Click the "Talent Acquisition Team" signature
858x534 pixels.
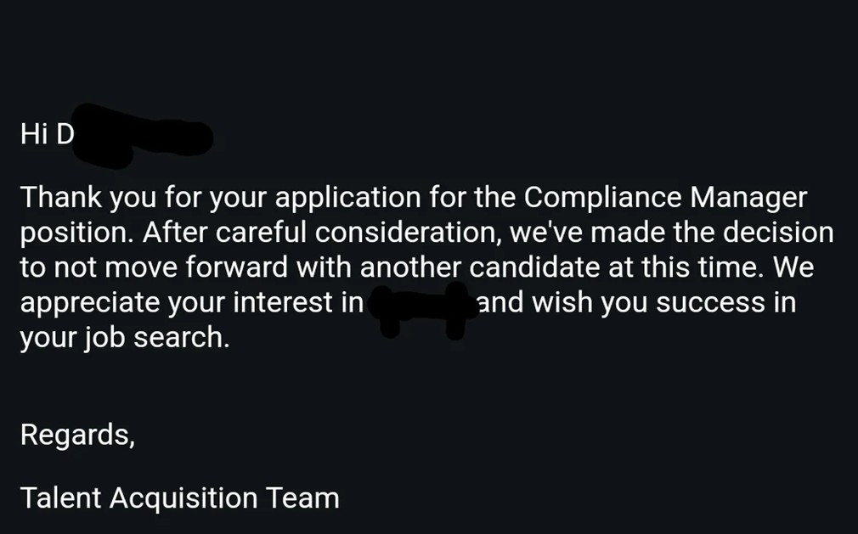coord(179,497)
